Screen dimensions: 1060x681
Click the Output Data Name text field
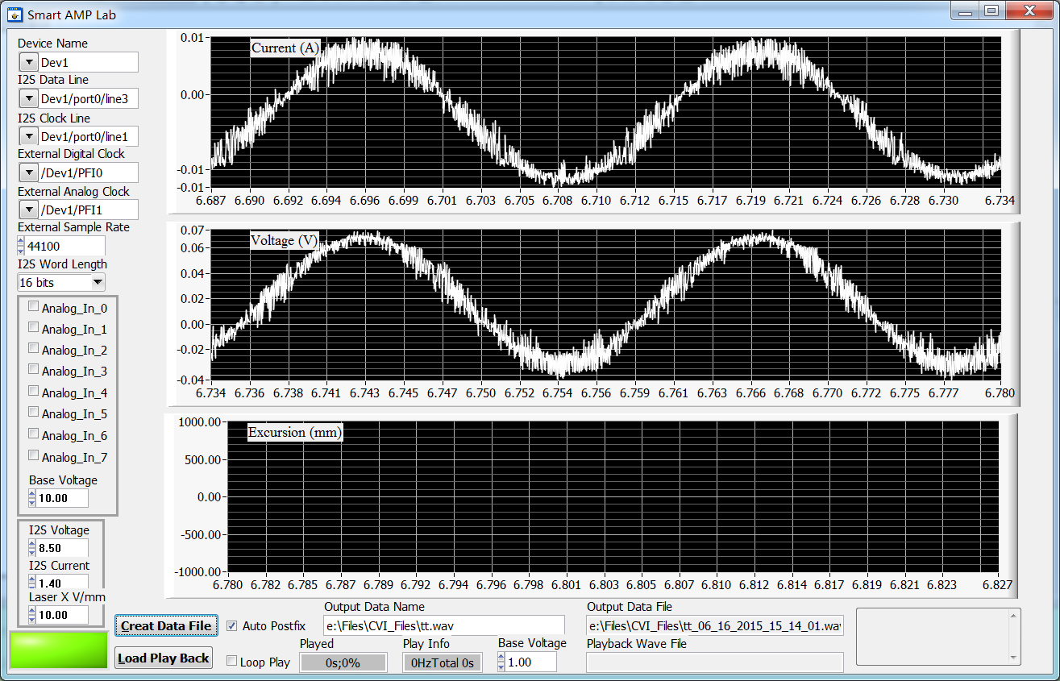(443, 625)
